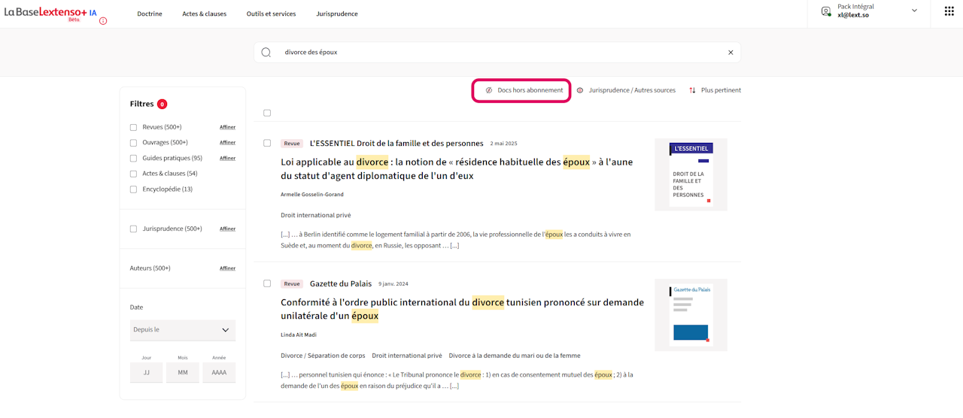
Task: Click the Plus pertinent sort arrows icon
Action: click(x=692, y=90)
